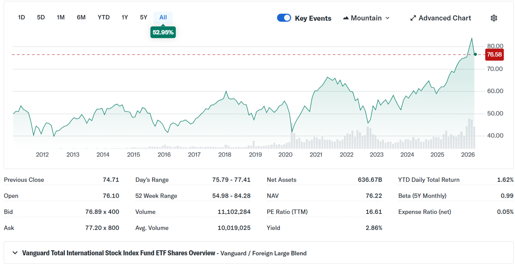Image resolution: width=515 pixels, height=264 pixels.
Task: Click the 52.95% performance badge
Action: [163, 32]
